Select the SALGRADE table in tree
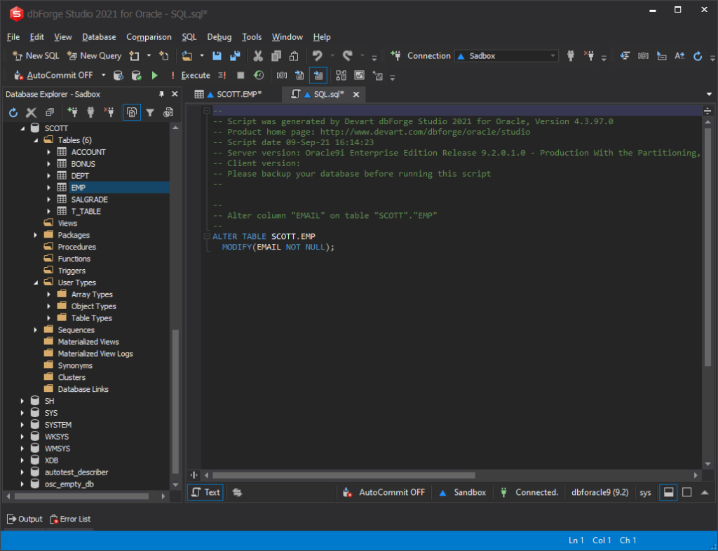The width and height of the screenshot is (718, 551). coord(89,200)
